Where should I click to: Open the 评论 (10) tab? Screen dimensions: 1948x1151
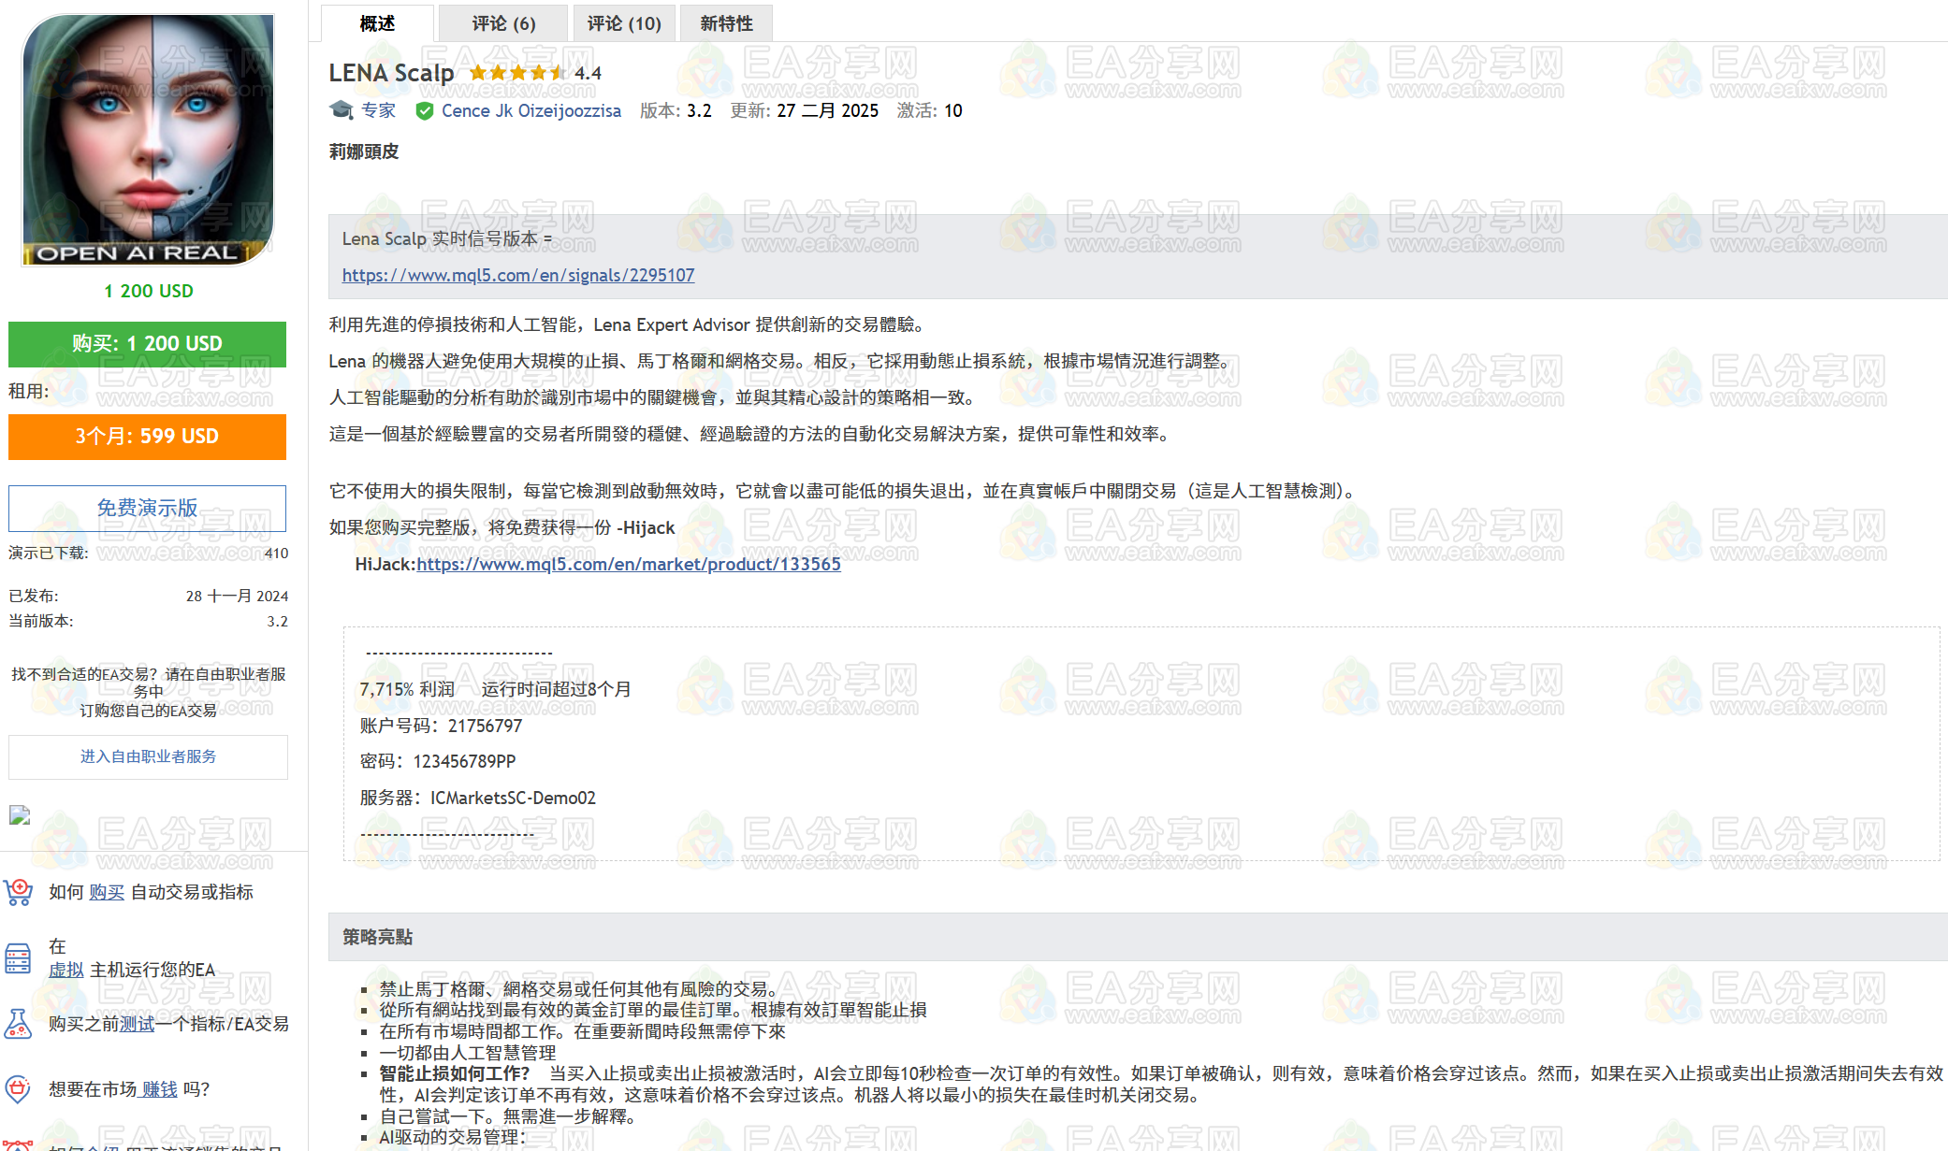[x=623, y=22]
